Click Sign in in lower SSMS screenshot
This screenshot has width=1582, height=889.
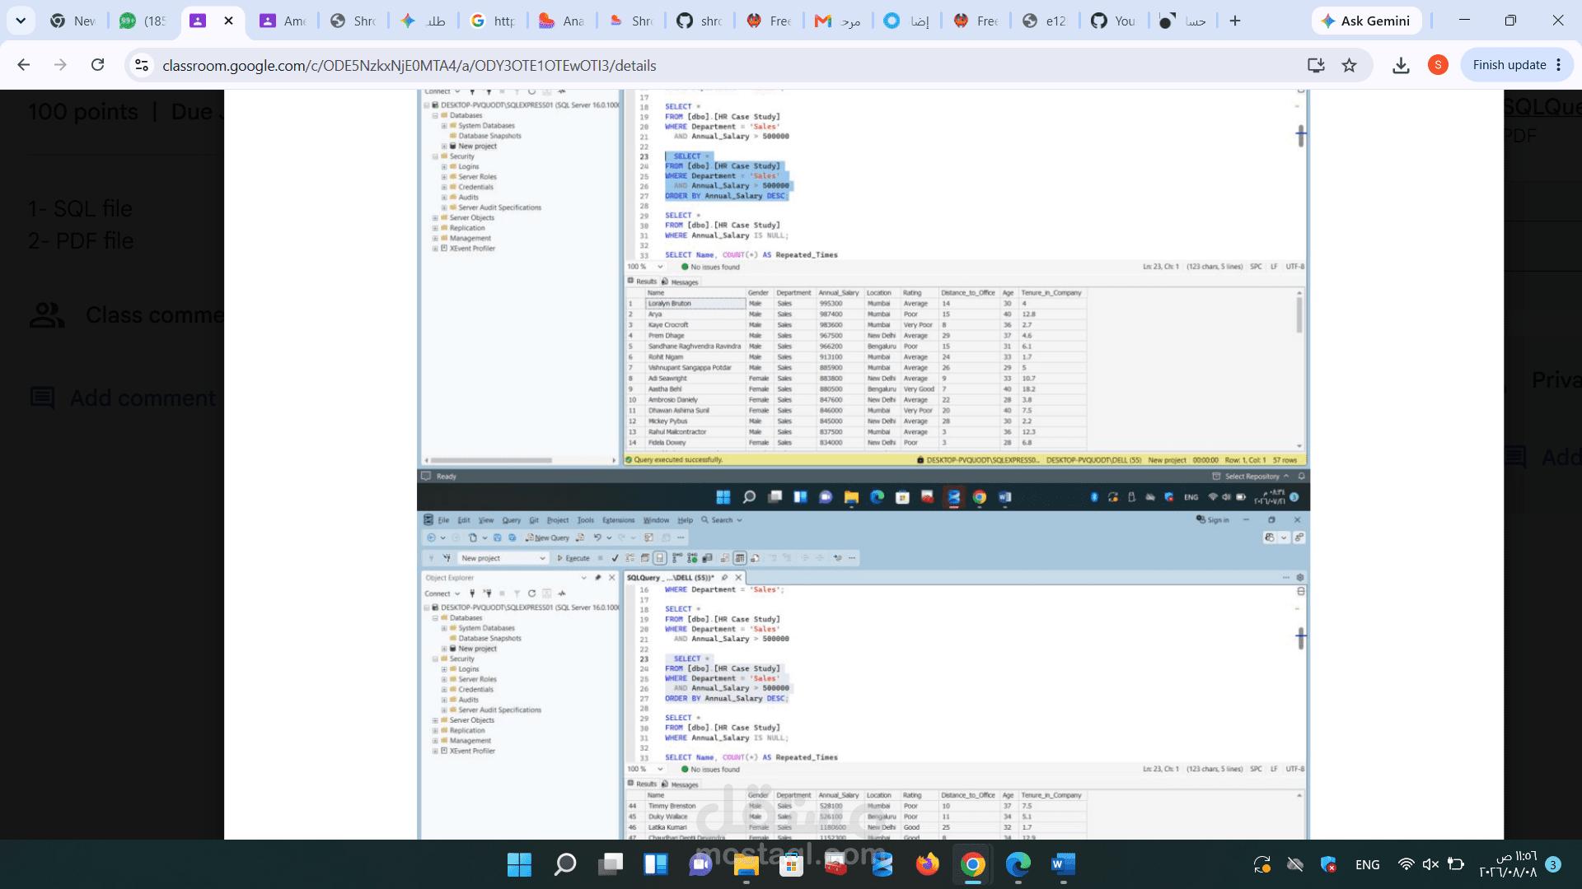click(x=1213, y=520)
